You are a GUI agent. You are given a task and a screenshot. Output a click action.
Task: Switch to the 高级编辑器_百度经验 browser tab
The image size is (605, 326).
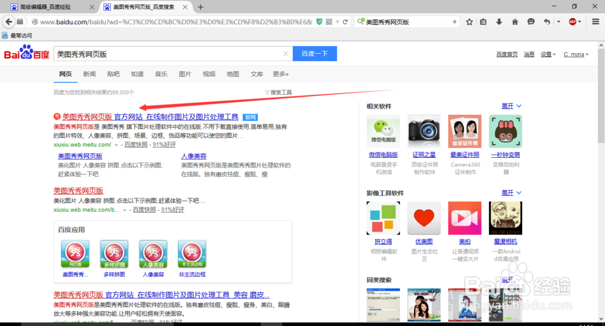coord(53,7)
